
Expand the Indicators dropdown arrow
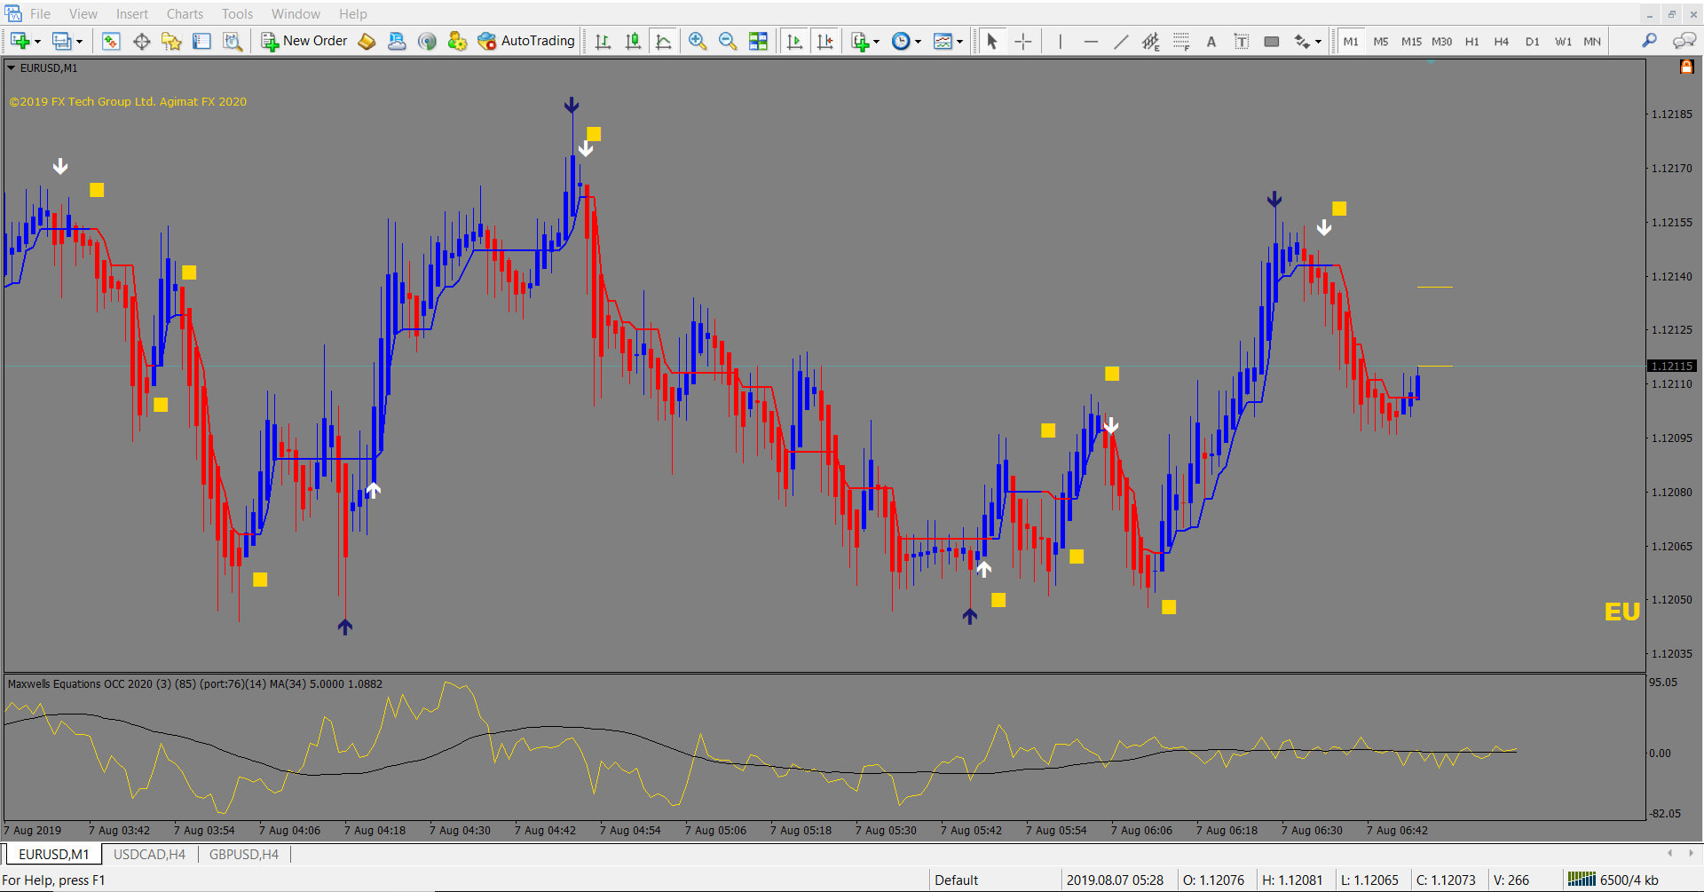(876, 42)
